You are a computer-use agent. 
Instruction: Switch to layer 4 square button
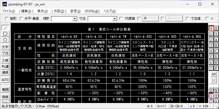[211, 51]
